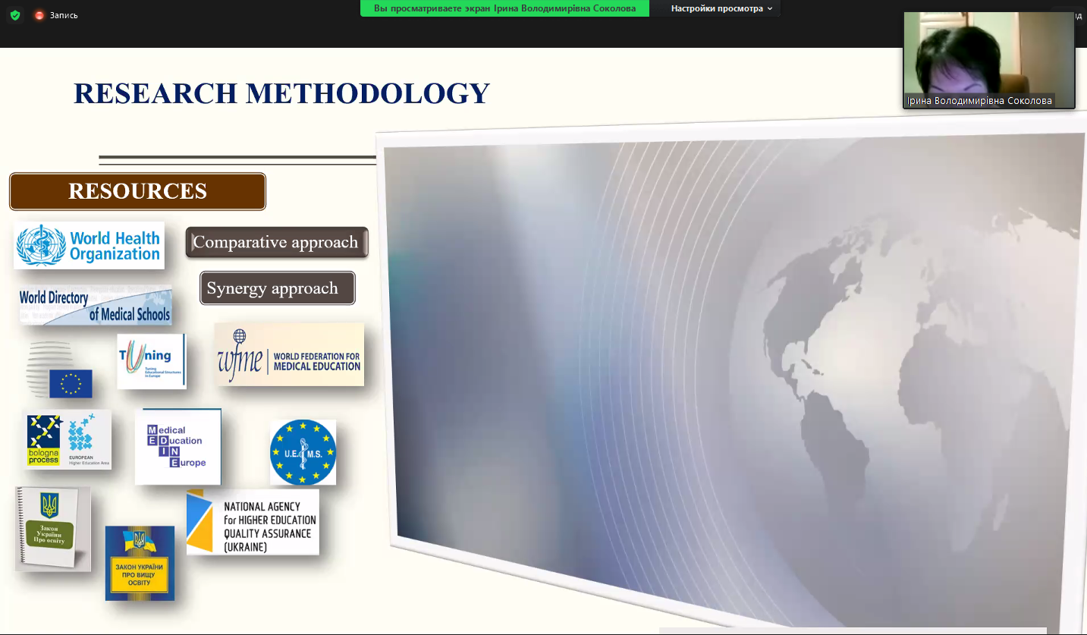Click the green encryption shield icon

[15, 15]
